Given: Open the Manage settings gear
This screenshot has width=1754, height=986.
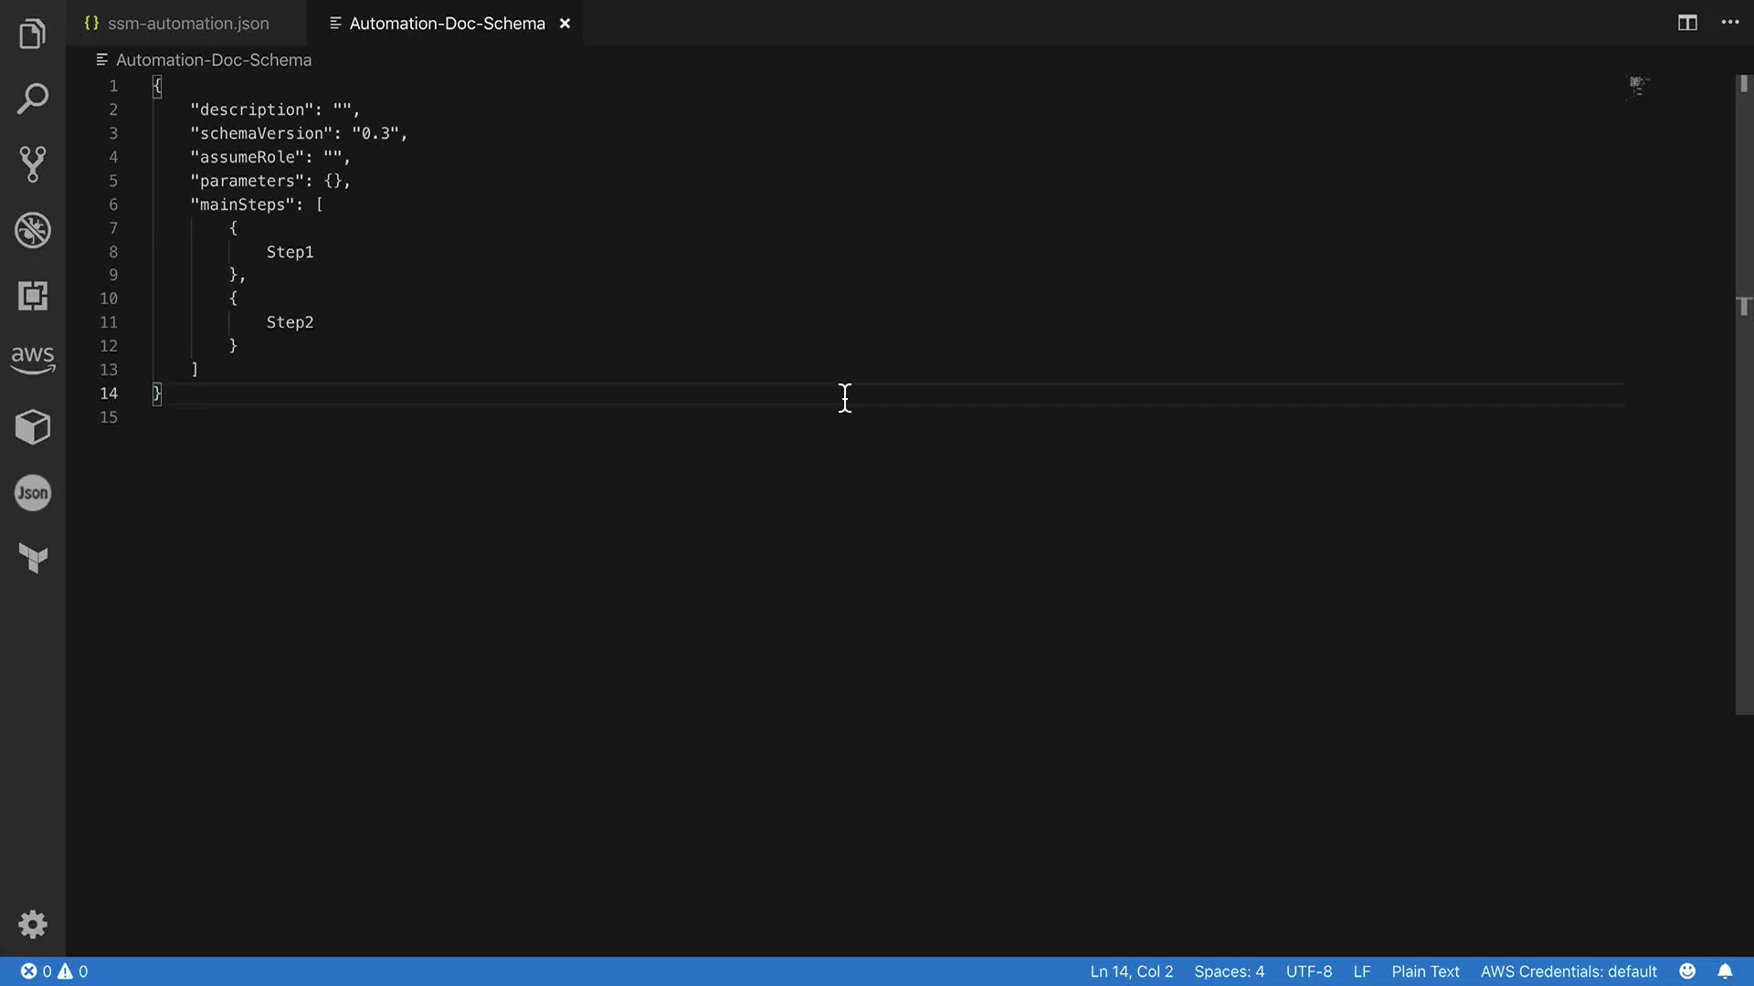Looking at the screenshot, I should click(x=33, y=925).
